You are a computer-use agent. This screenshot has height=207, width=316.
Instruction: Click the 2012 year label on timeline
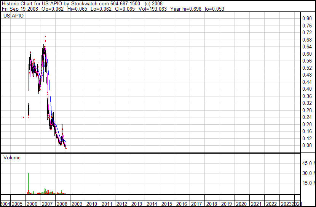coord(122,204)
